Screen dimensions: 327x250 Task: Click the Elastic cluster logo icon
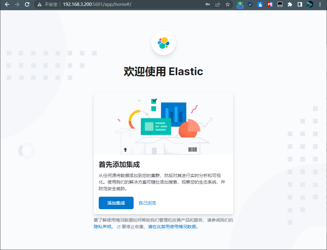click(163, 43)
